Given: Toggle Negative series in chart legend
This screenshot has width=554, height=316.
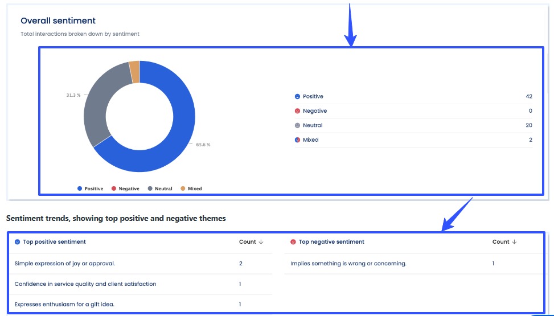Looking at the screenshot, I should [x=125, y=188].
